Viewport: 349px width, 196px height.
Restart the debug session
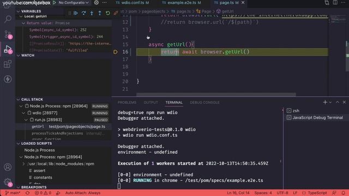[x=108, y=13]
